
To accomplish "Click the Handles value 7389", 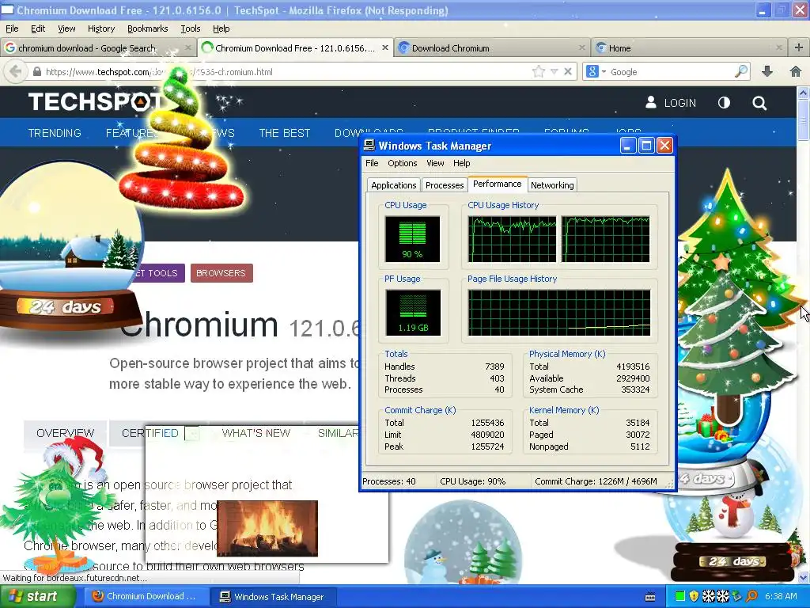I will point(494,367).
